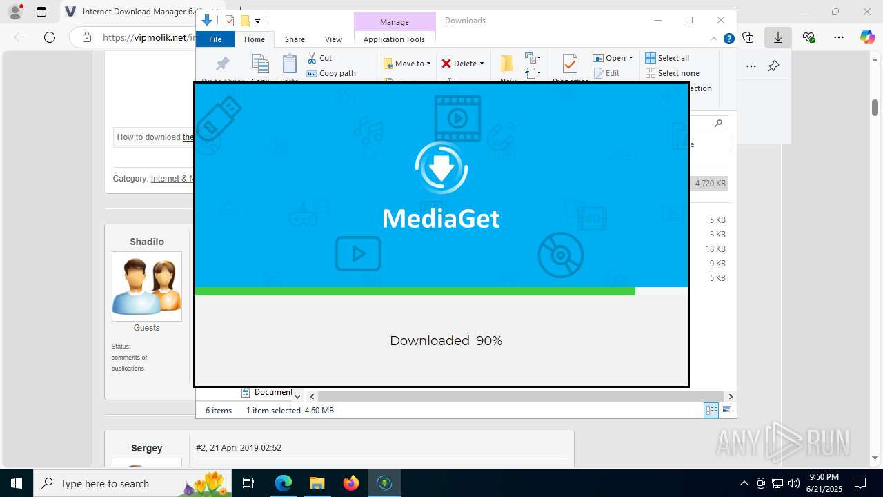
Task: Open File Explorer from the taskbar
Action: (x=317, y=483)
